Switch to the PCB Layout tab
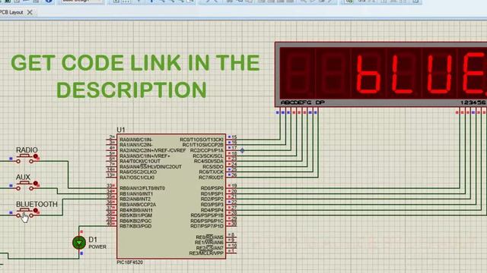This screenshot has height=273, width=487. tap(11, 12)
